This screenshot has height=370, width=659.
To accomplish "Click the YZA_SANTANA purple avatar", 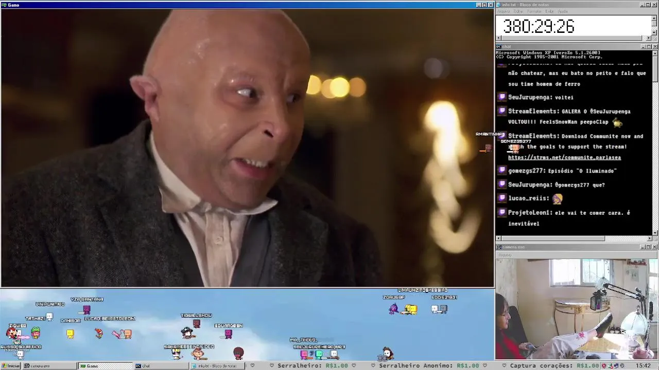I will tap(86, 309).
